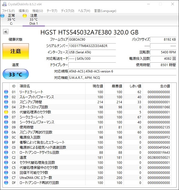179x190 pixels.
Task: Click blue status icon for ID C4 row
Action: pyautogui.click(x=6, y=162)
